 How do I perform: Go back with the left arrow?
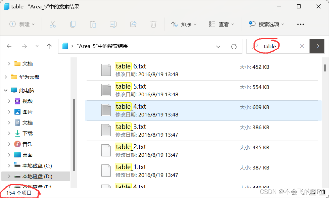pyautogui.click(x=9, y=46)
